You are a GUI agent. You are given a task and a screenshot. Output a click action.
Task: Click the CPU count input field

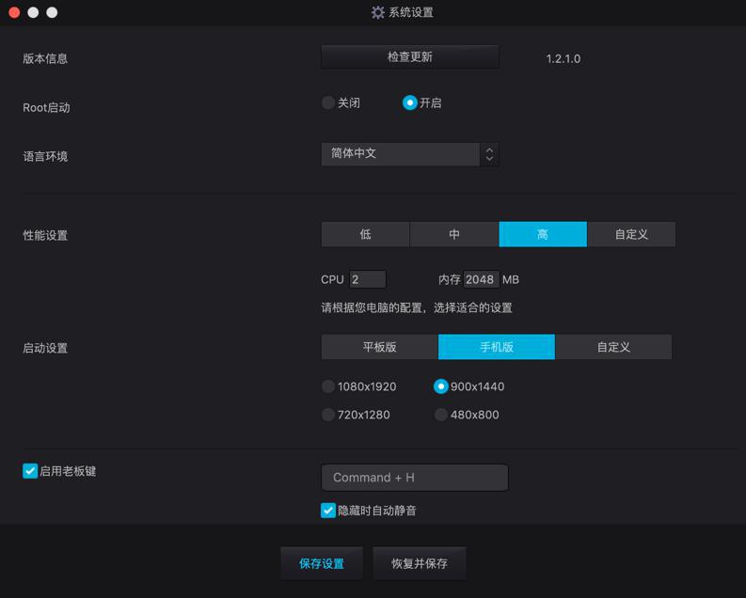367,279
